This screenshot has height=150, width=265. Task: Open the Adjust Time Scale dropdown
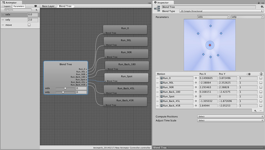tap(230, 120)
